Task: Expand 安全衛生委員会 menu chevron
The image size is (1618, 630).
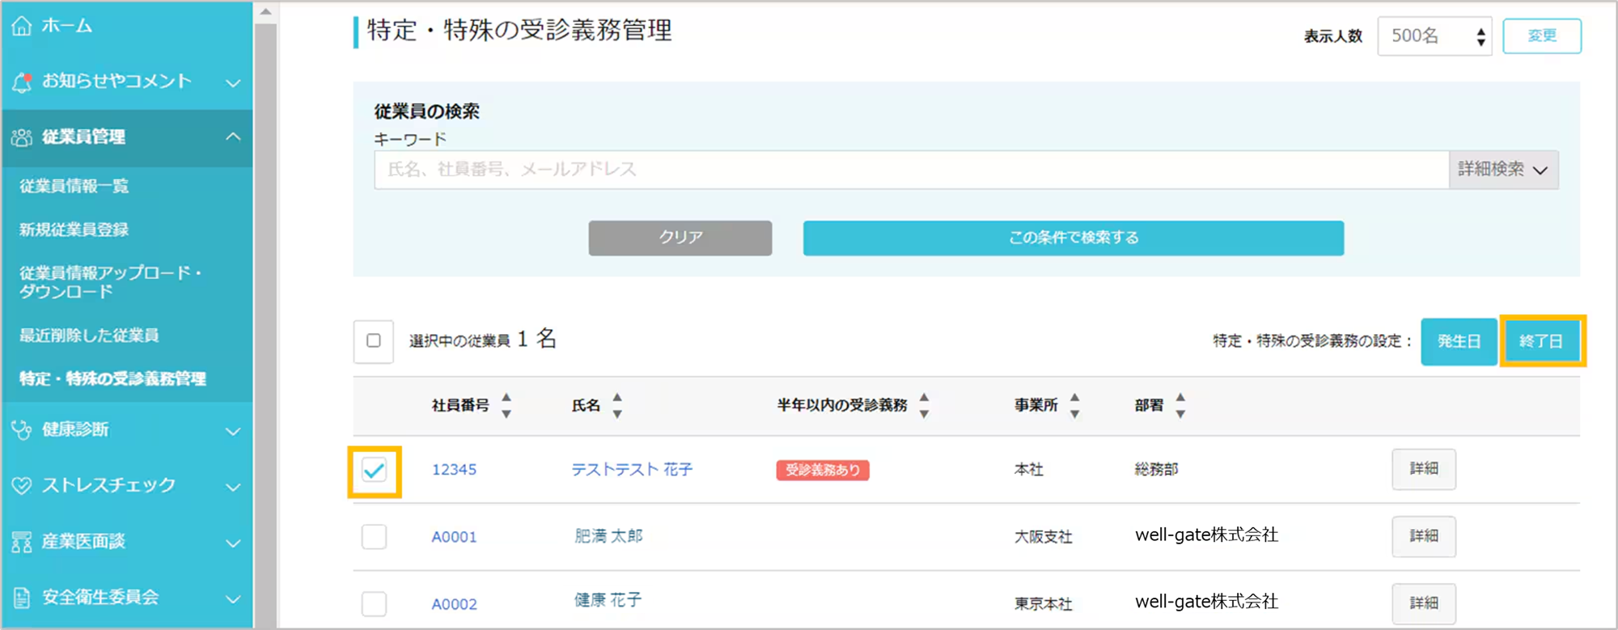Action: point(233,598)
